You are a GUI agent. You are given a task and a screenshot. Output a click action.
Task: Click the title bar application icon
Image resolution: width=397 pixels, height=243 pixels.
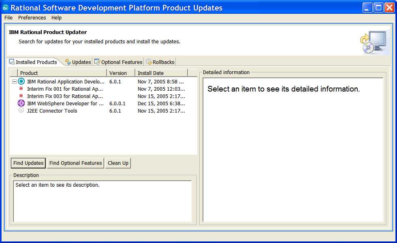click(6, 8)
